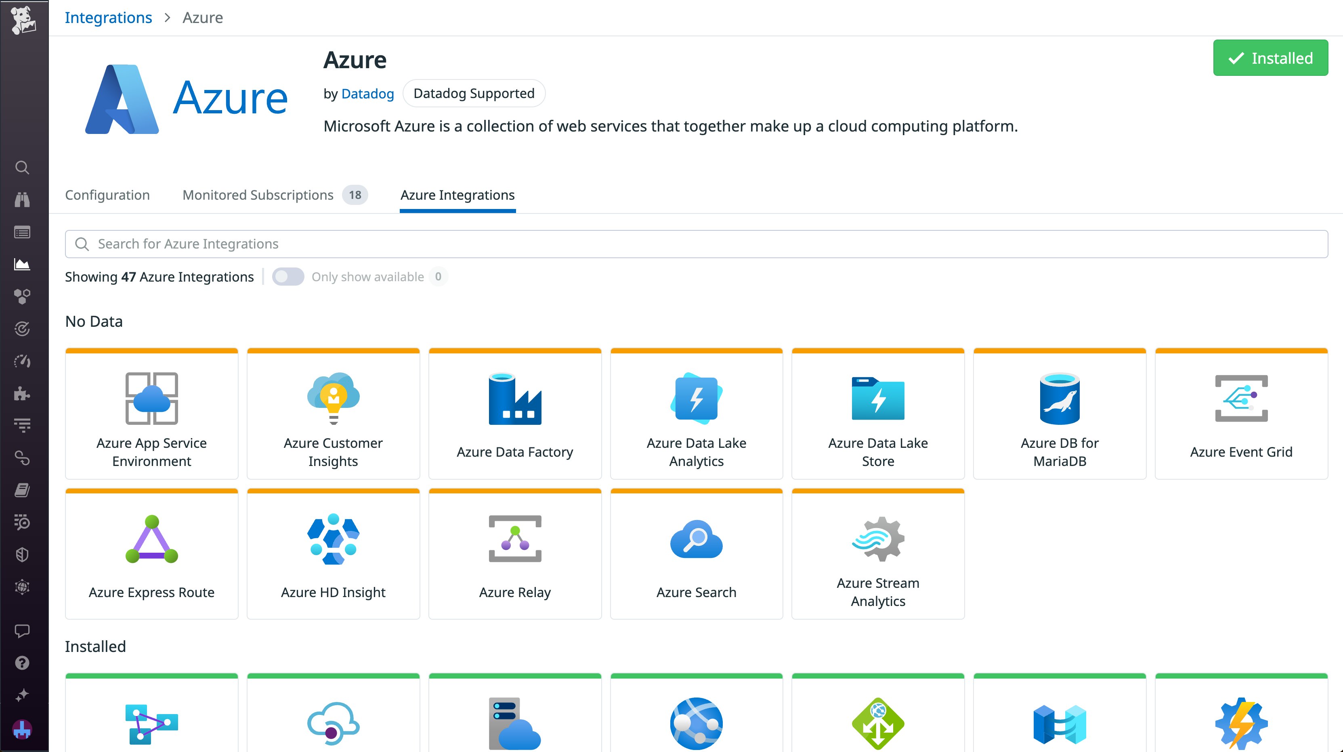Toggle the Only show available switch
Viewport: 1343px width, 752px height.
(288, 276)
